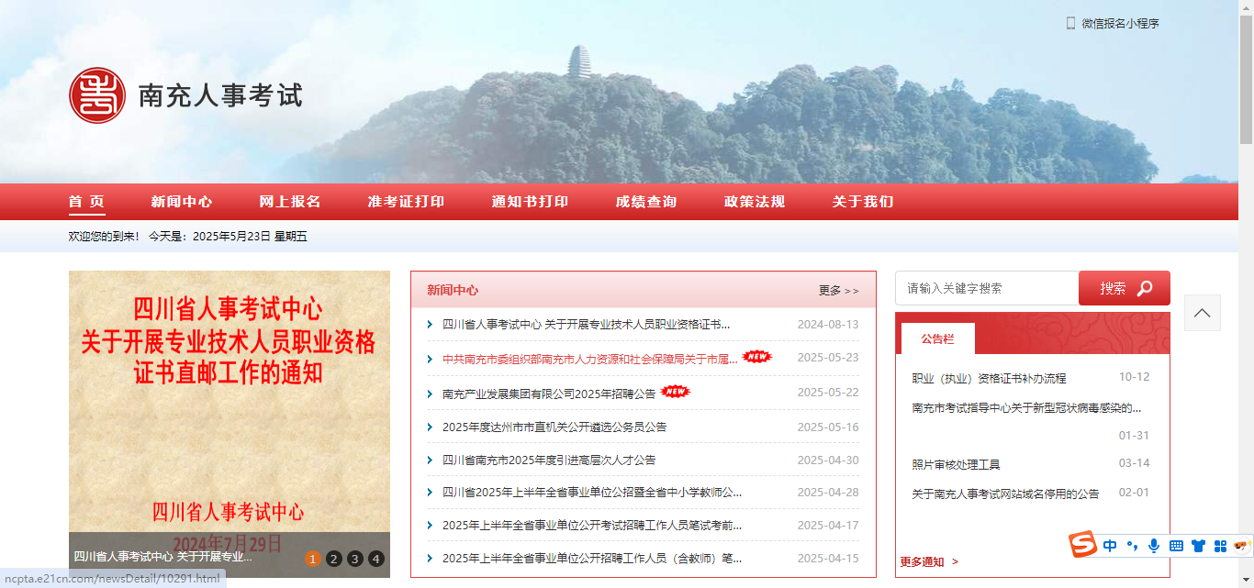Open the 通知书打印 navigation menu

[530, 202]
